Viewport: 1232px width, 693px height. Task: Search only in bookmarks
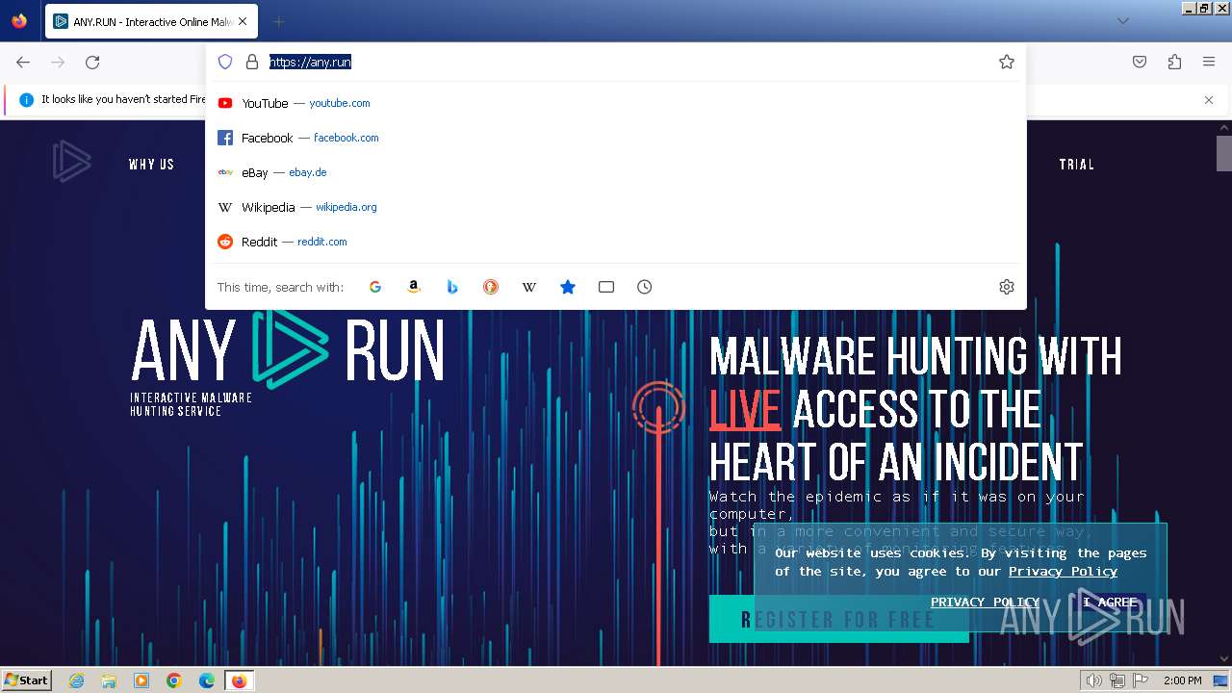568,287
